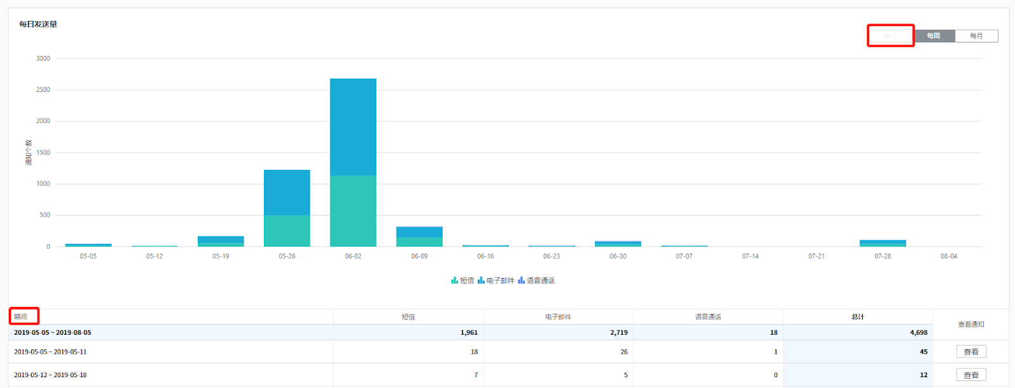1015x388 pixels.
Task: Click the tallest bar at 06-02
Action: click(x=353, y=127)
